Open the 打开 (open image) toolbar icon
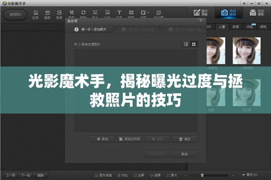 (36, 15)
